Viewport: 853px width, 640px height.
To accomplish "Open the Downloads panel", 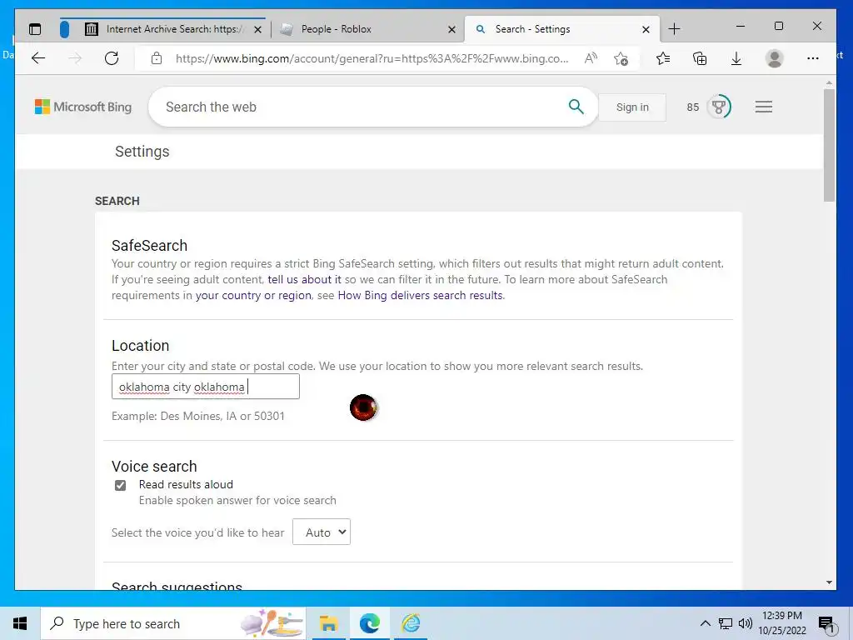I will coord(736,58).
